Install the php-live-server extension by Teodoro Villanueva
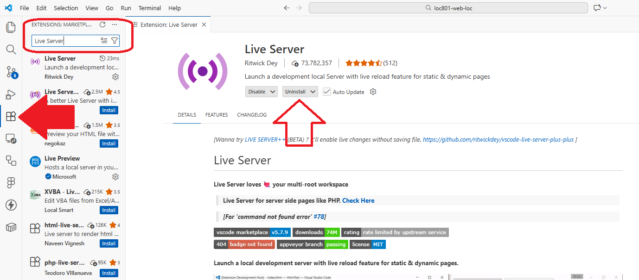Screen dimensions: 639x280 coord(109,273)
